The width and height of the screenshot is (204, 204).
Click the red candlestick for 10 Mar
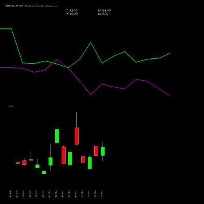pyautogui.click(x=83, y=160)
